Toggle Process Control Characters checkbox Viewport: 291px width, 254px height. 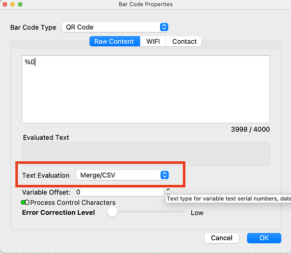point(25,203)
